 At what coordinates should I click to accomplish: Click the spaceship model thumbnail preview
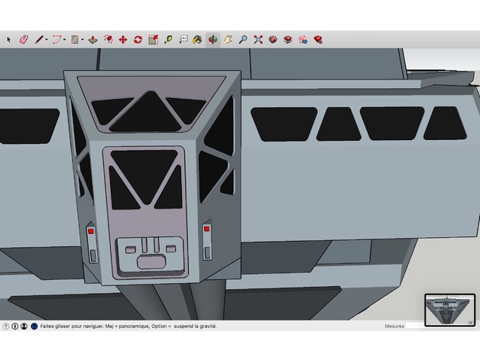click(450, 310)
